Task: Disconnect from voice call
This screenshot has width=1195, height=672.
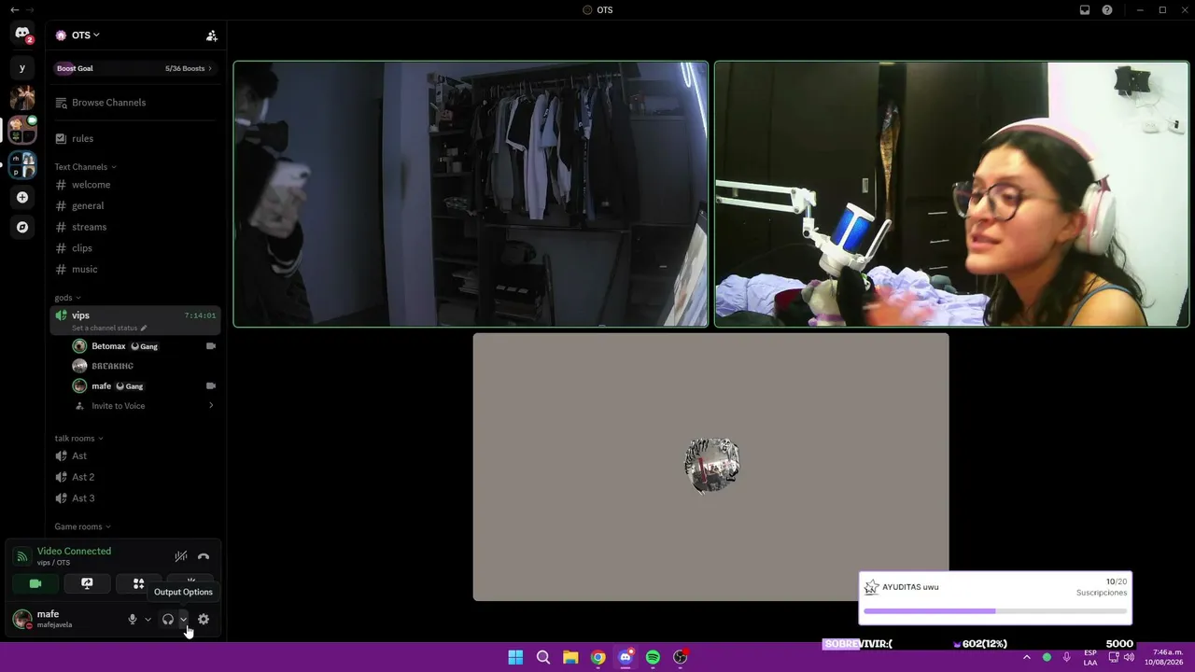Action: pyautogui.click(x=204, y=556)
